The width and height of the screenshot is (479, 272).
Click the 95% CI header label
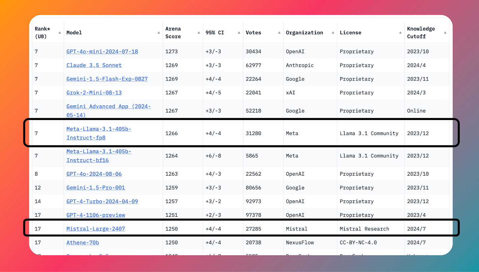pyautogui.click(x=214, y=33)
